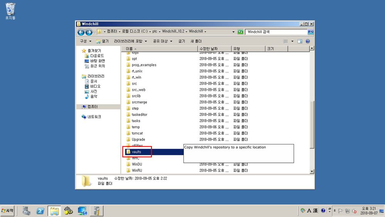This screenshot has width=385, height=217.
Task: Click the 새 폴더 button
Action: pos(196,41)
